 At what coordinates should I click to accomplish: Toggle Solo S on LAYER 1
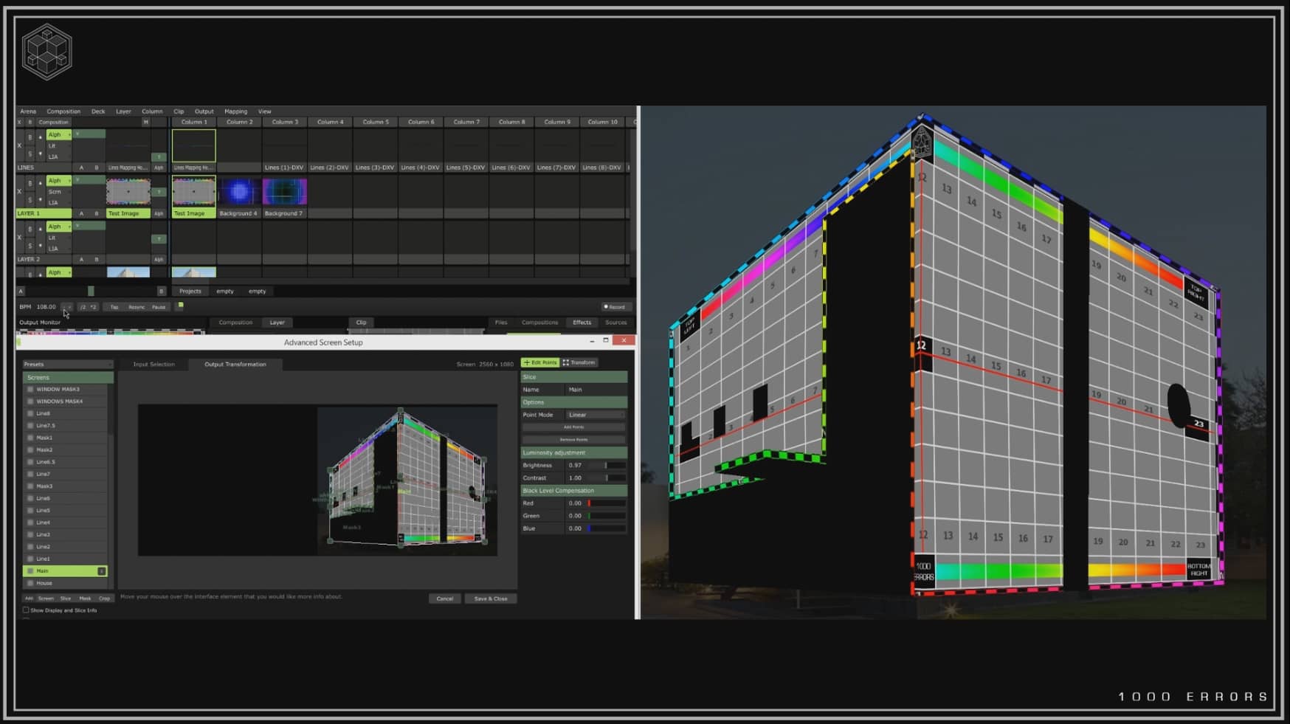(x=30, y=199)
